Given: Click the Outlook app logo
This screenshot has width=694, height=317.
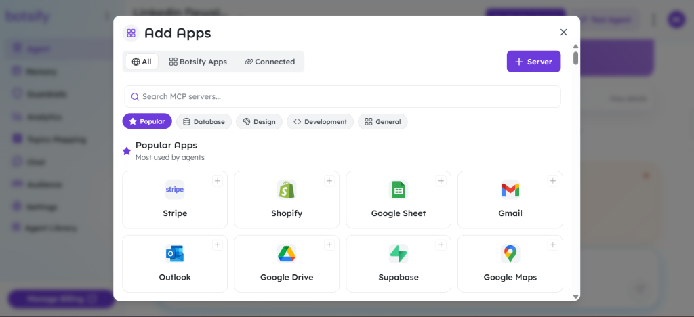Looking at the screenshot, I should tap(175, 254).
